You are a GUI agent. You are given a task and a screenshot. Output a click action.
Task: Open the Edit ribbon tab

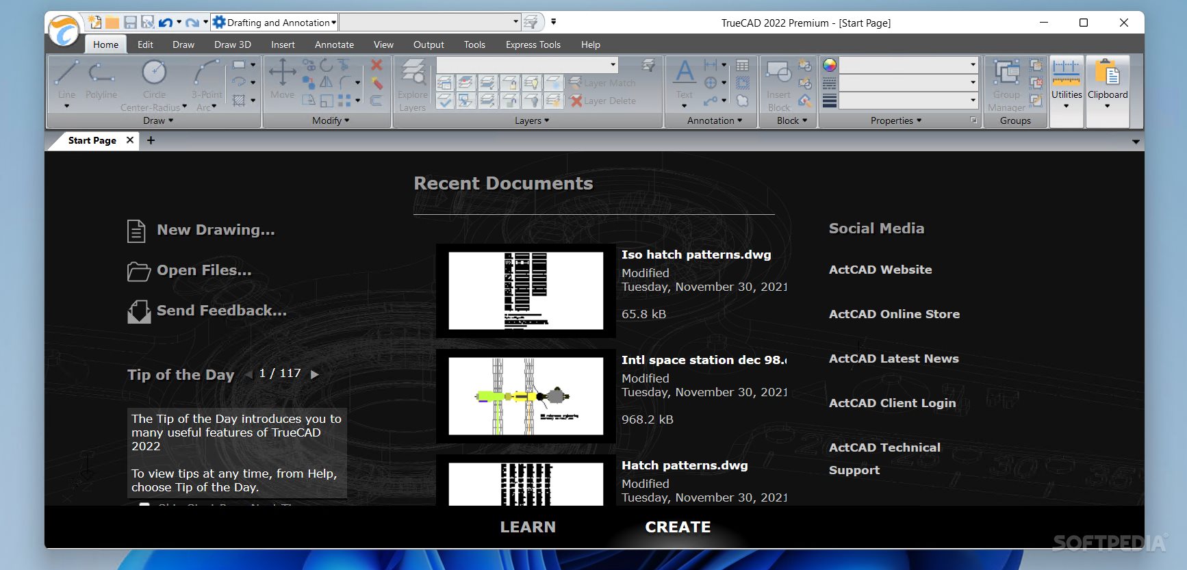tap(145, 44)
